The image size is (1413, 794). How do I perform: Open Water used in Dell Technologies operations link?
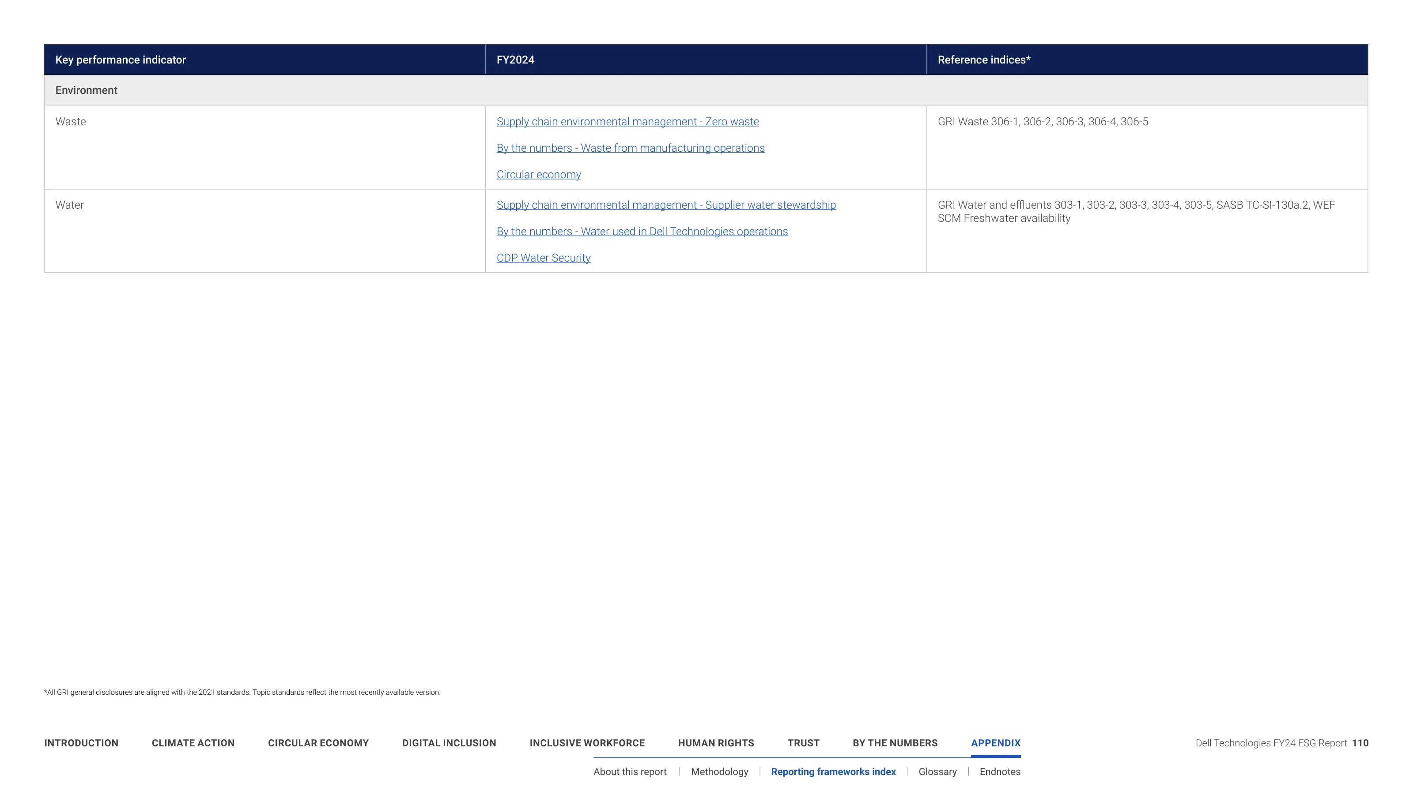(x=642, y=231)
